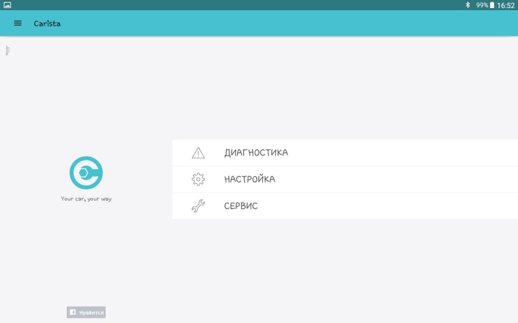Viewport: 518px width, 323px height.
Task: Tap the 99% battery percentage text
Action: pyautogui.click(x=482, y=5)
